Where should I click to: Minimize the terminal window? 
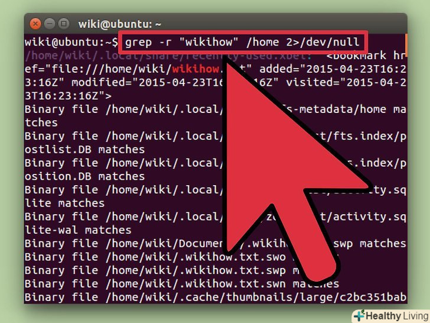point(50,24)
